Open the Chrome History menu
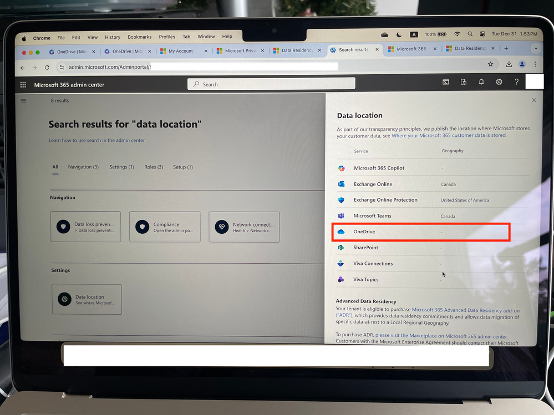 click(113, 37)
